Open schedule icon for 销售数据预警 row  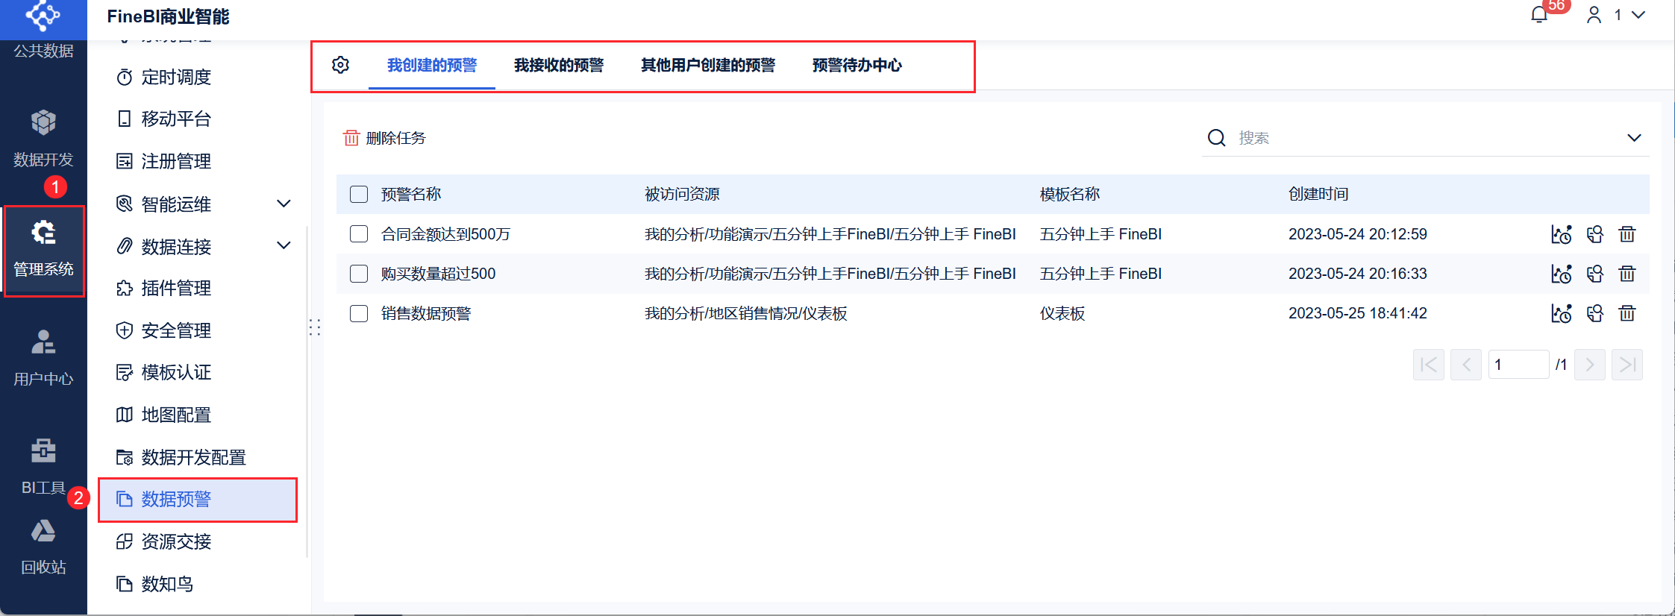(x=1561, y=313)
